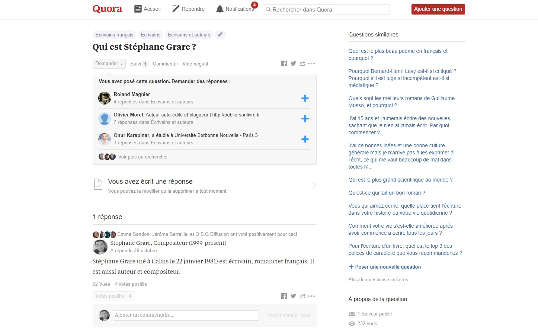Share the question on Facebook
Viewport: 538px width, 330px height.
284,64
